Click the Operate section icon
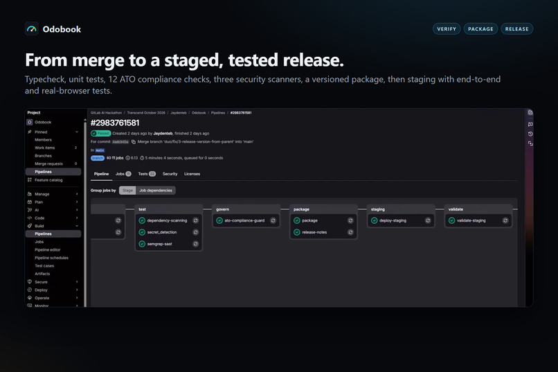558x372 pixels. (30, 298)
